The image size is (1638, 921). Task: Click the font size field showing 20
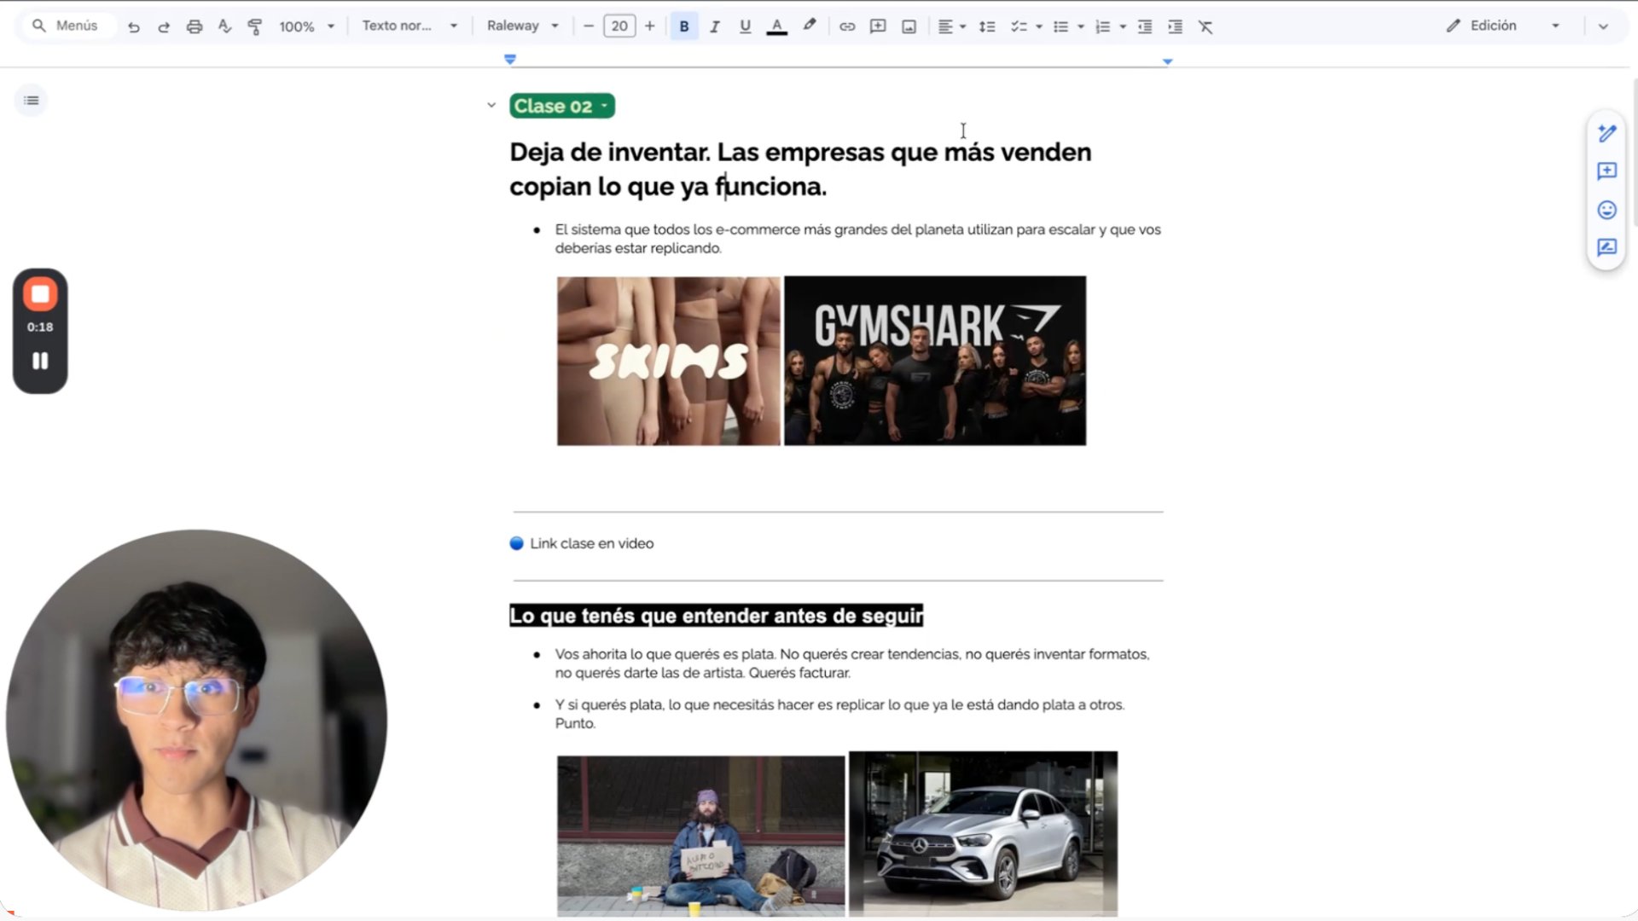[619, 26]
